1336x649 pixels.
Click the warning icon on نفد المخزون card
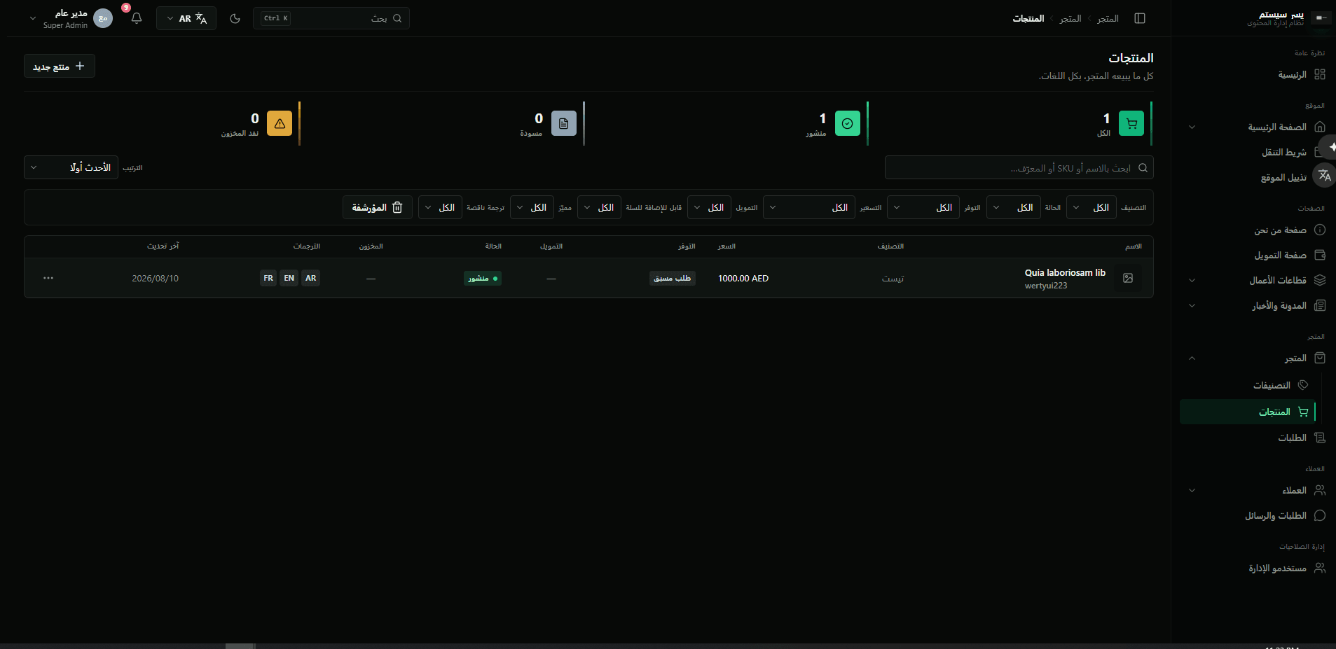click(280, 123)
